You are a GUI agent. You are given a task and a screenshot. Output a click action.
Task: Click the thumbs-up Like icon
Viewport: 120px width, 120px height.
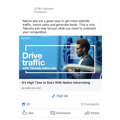[x=24, y=112]
